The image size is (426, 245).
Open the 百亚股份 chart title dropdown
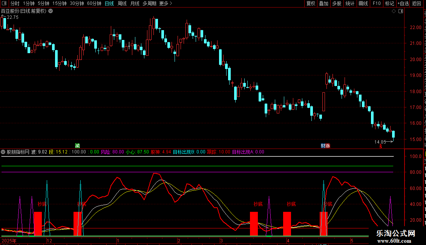51,11
